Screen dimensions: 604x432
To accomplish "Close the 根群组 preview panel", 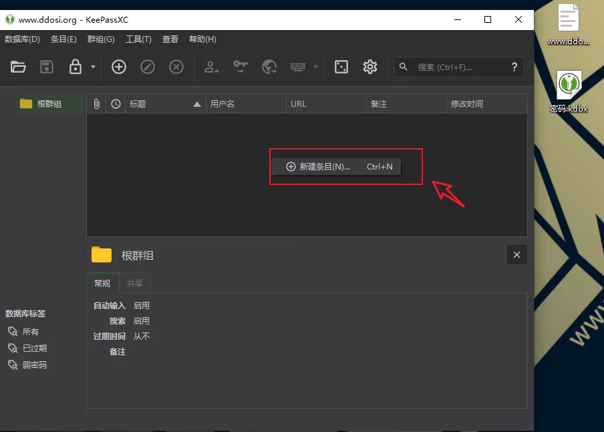I will (516, 255).
